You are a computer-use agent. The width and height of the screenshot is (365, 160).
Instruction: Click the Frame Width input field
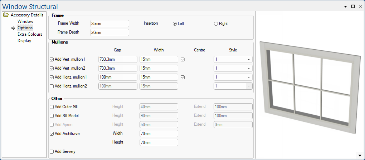point(109,24)
